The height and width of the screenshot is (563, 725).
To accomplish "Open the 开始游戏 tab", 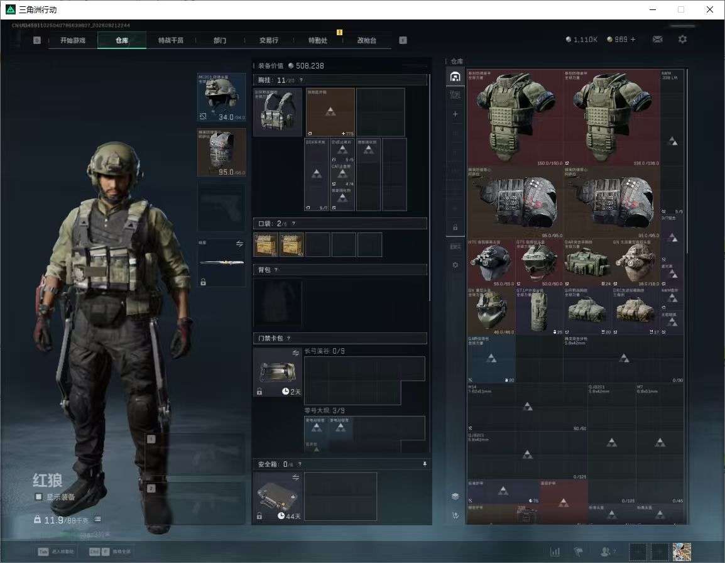I will point(73,40).
